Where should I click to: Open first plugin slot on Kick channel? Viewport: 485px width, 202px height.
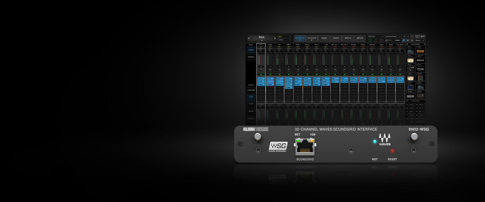point(261,79)
